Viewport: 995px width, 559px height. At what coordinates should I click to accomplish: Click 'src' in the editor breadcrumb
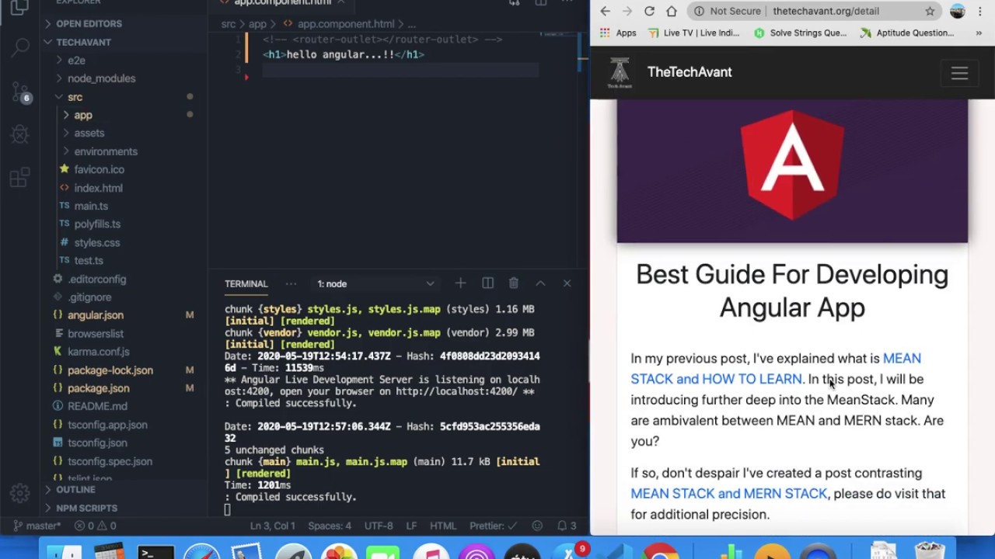228,24
